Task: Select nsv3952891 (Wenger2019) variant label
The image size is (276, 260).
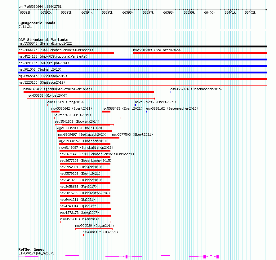Action: click(81, 167)
